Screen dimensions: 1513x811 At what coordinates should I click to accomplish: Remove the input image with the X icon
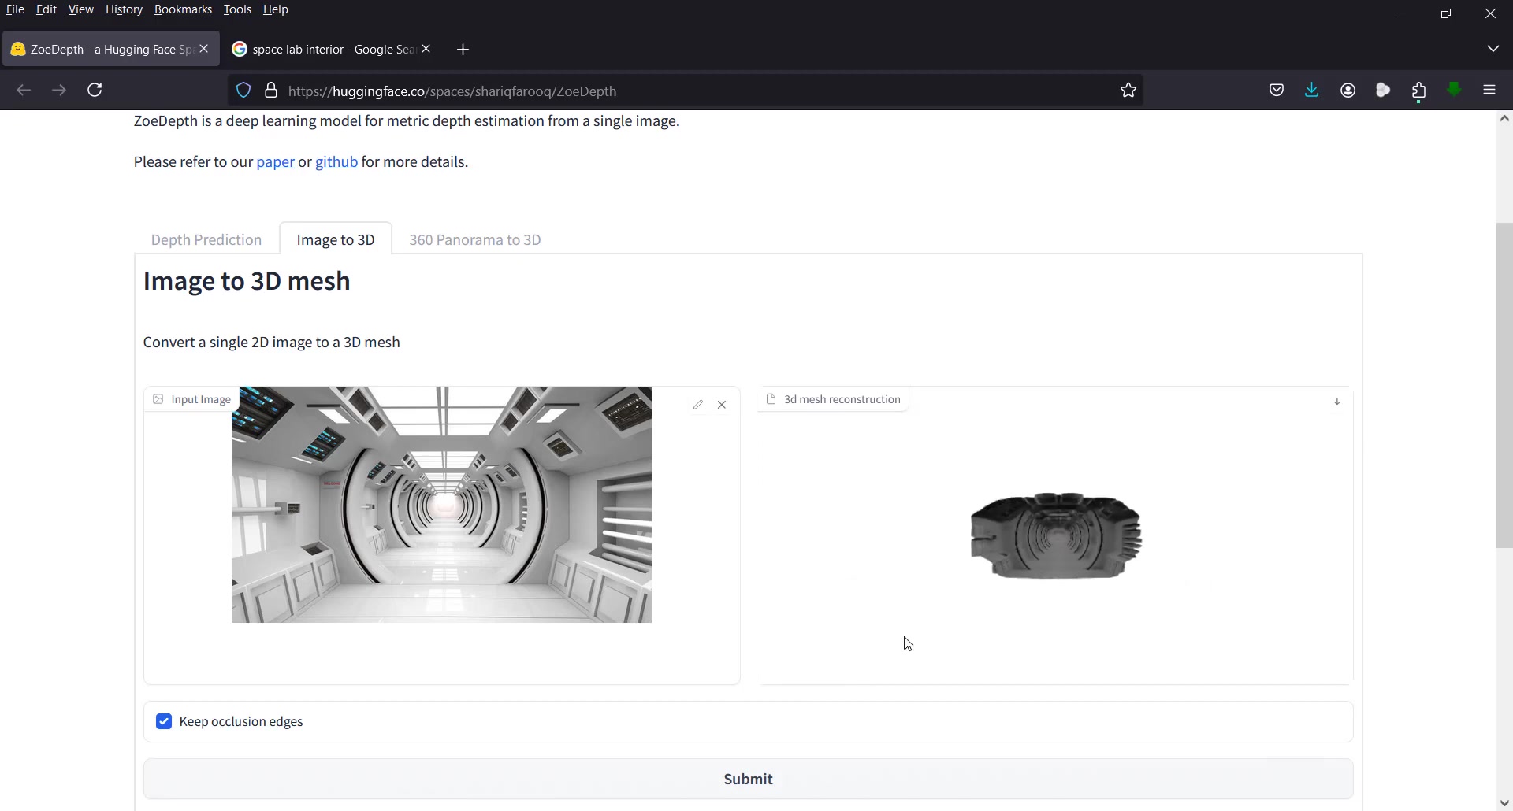pos(722,405)
